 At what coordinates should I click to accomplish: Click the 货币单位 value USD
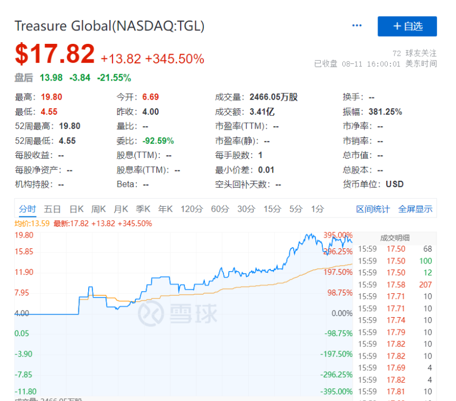(395, 184)
